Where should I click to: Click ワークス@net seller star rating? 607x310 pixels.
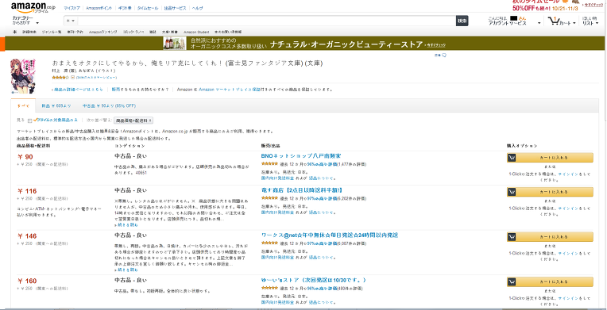pos(269,243)
